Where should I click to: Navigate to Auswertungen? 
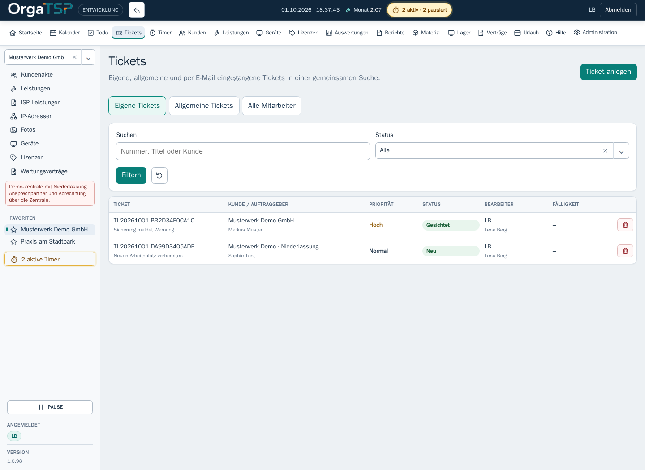coord(347,33)
